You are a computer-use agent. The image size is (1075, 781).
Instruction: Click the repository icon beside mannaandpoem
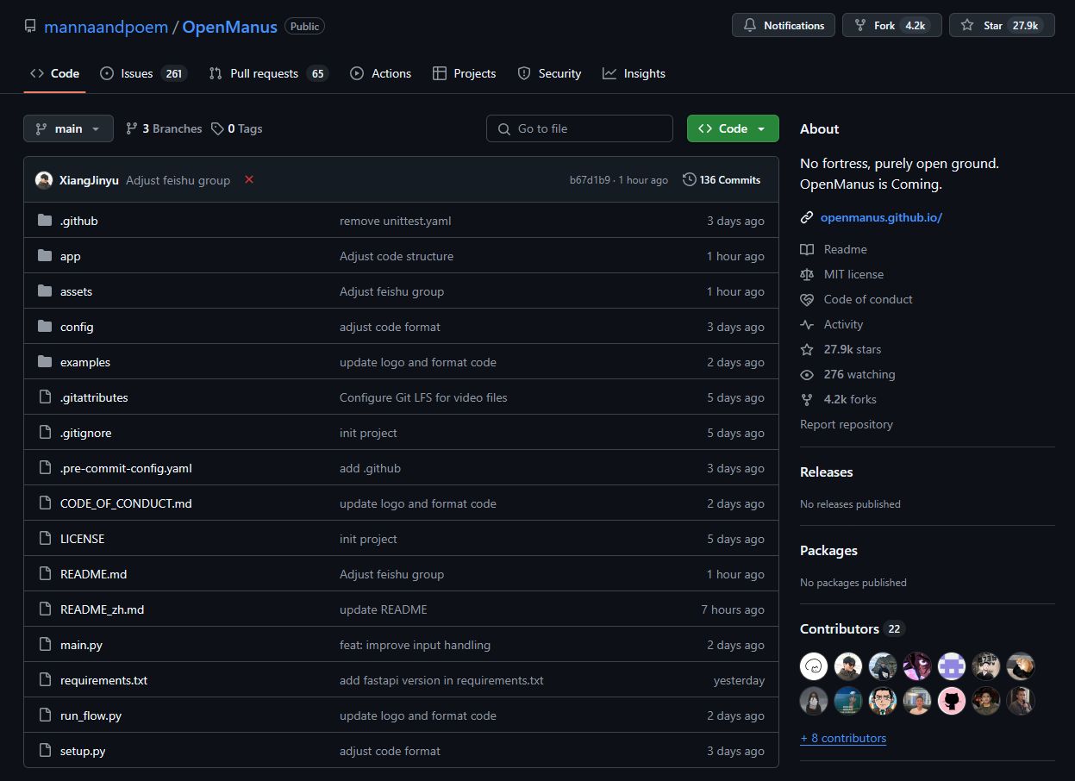(x=30, y=26)
